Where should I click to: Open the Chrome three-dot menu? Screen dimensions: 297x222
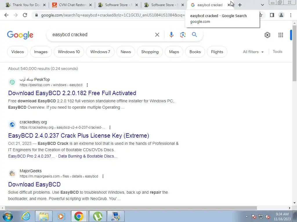pos(291,15)
